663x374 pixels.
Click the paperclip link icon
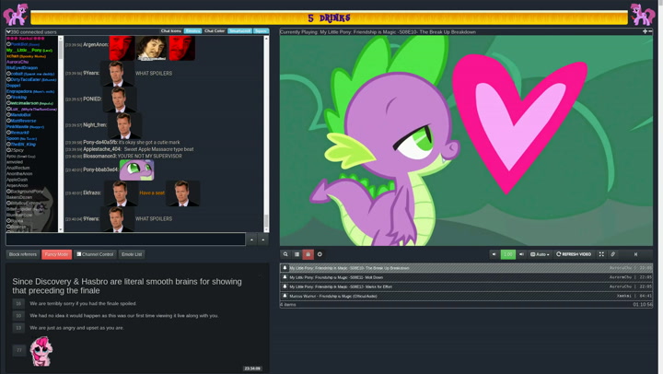(613, 254)
